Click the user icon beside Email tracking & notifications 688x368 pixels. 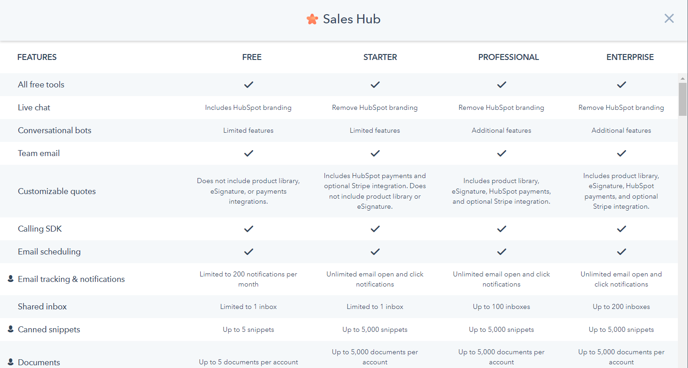pyautogui.click(x=11, y=279)
